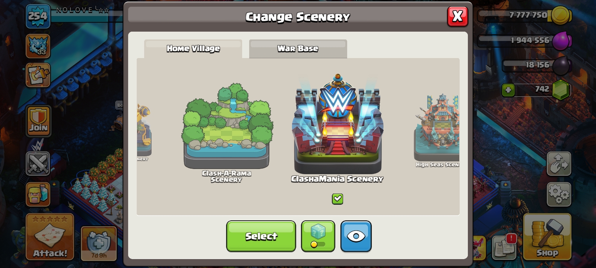
Task: Click the green checkmark under ClashaMania Scenery
Action: click(337, 199)
